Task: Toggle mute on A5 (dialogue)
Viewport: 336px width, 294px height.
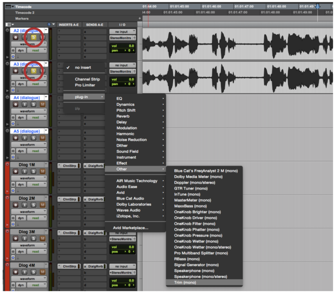Action: (x=42, y=138)
